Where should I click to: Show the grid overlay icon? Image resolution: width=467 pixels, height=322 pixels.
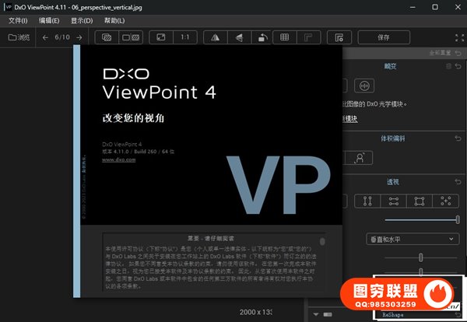tap(285, 37)
